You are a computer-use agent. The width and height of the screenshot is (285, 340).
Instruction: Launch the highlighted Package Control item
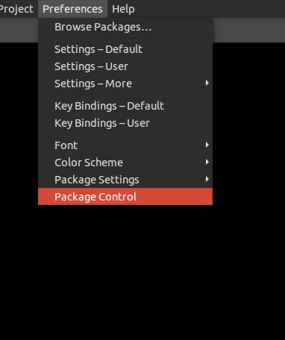(125, 197)
